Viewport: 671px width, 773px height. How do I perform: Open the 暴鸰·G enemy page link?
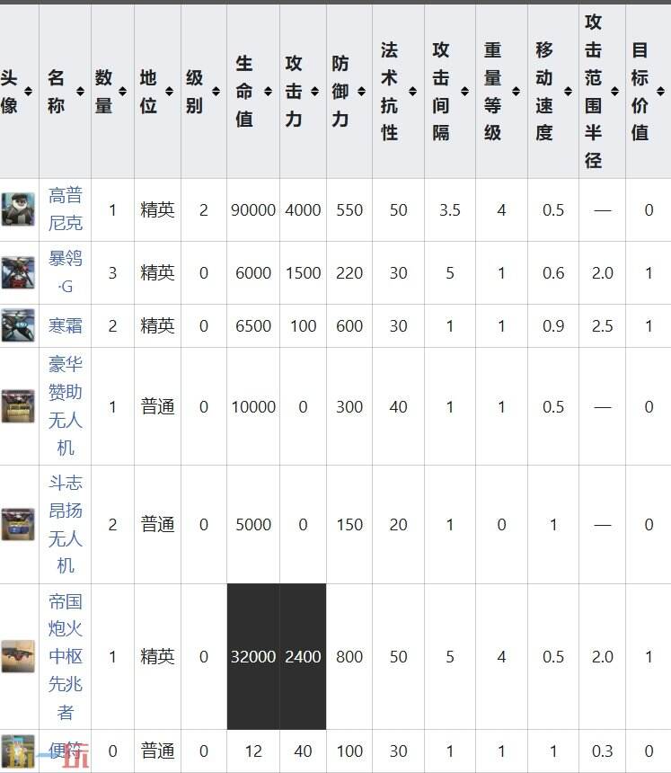[x=66, y=272]
